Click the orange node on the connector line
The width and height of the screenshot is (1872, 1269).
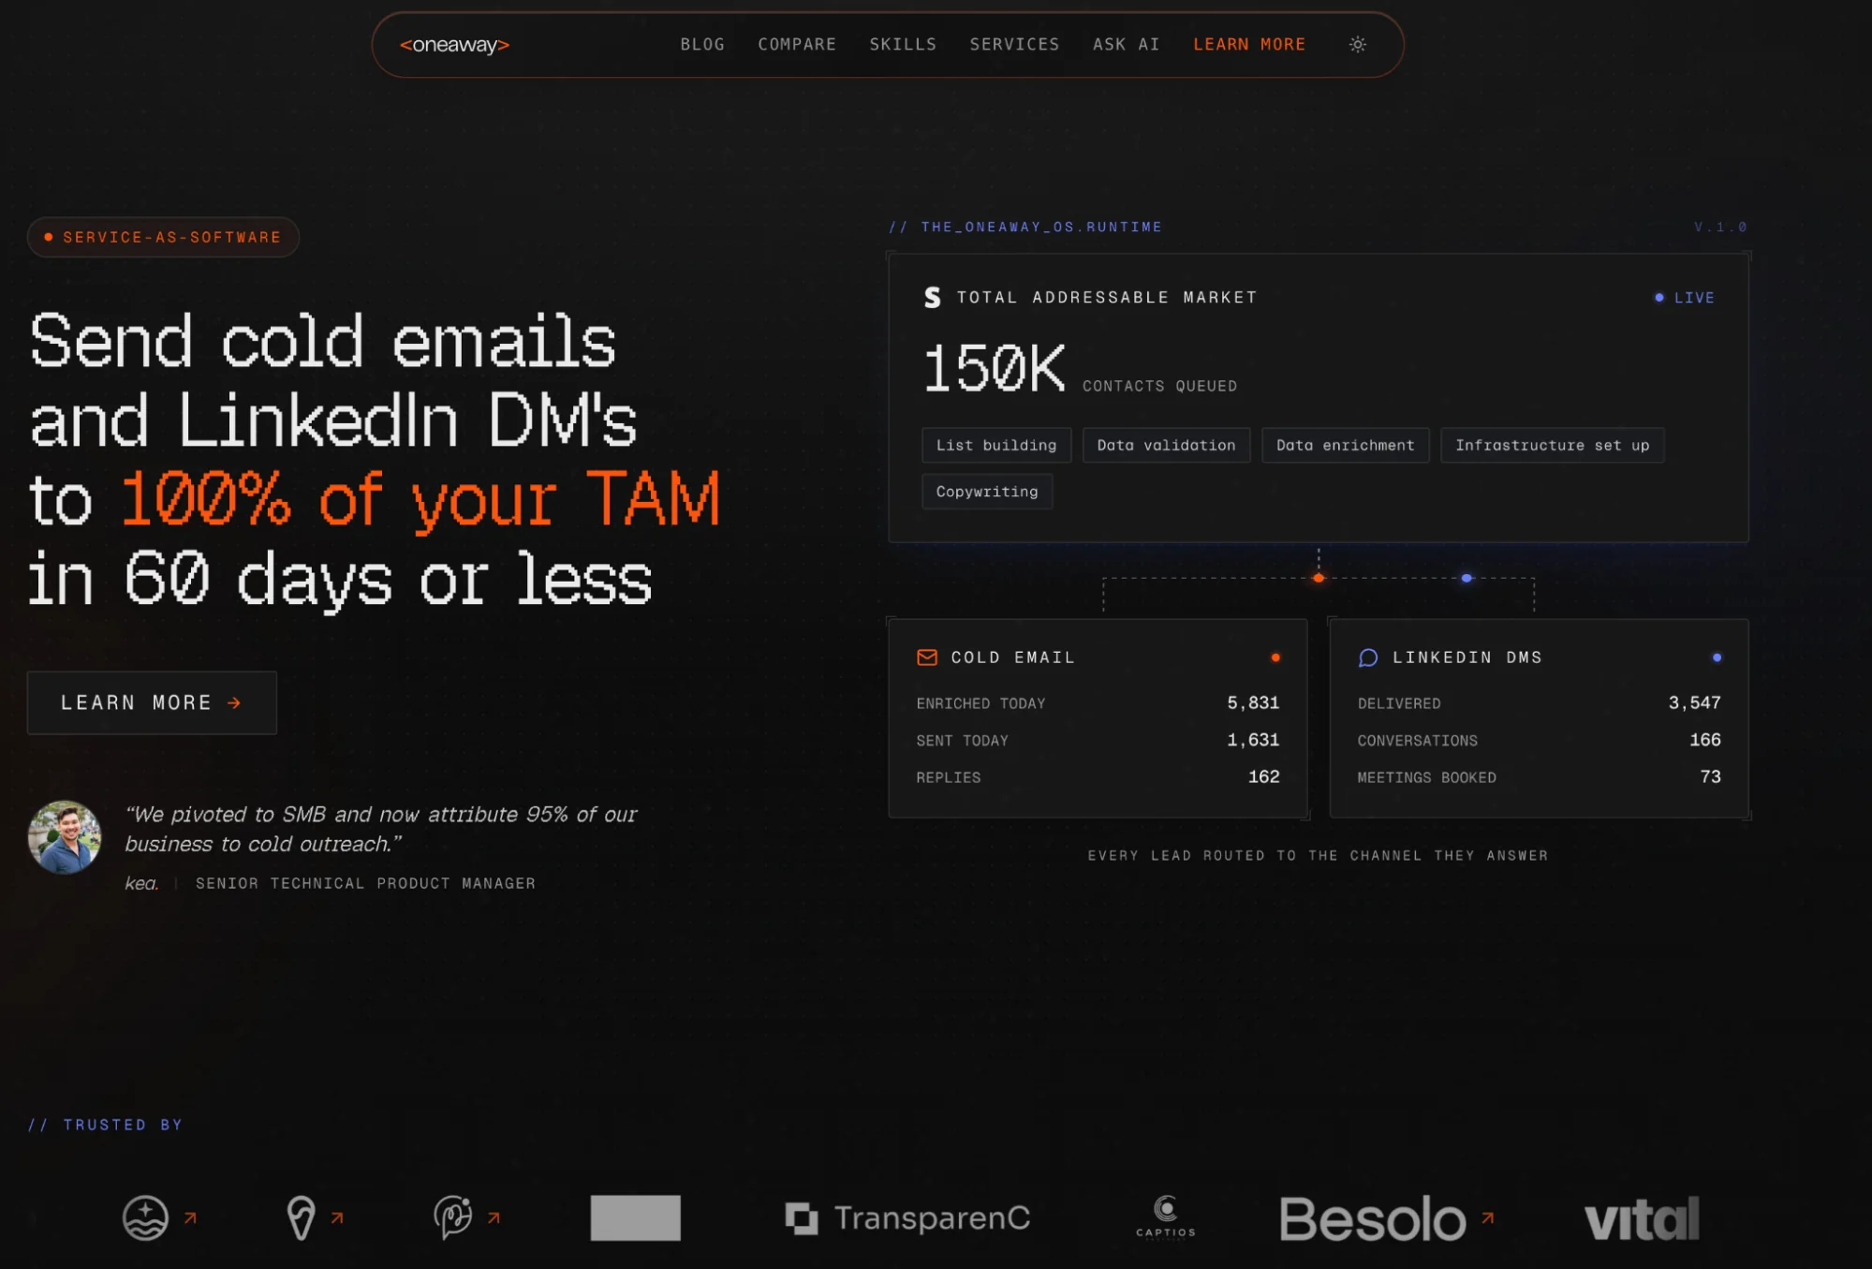(x=1319, y=578)
